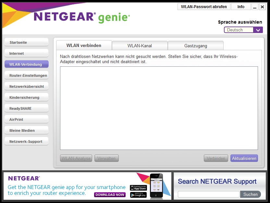The width and height of the screenshot is (270, 203).
Task: Open the ReadySHARE section
Action: click(26, 108)
